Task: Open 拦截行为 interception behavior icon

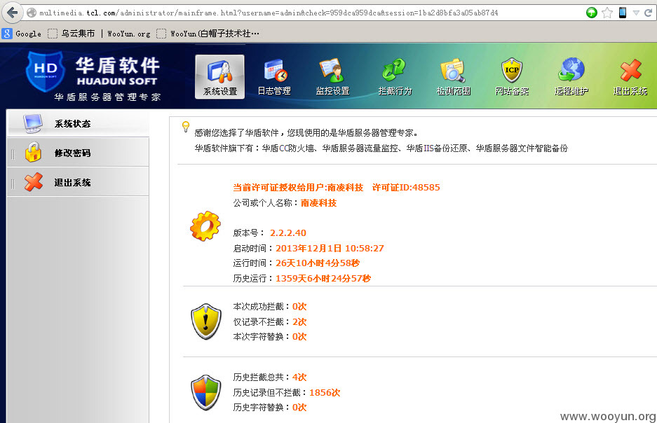Action: [x=395, y=77]
